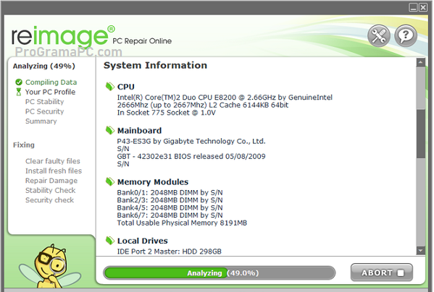
Task: Click the Bank6/7: 2048MB DIMM line
Action: (170, 215)
